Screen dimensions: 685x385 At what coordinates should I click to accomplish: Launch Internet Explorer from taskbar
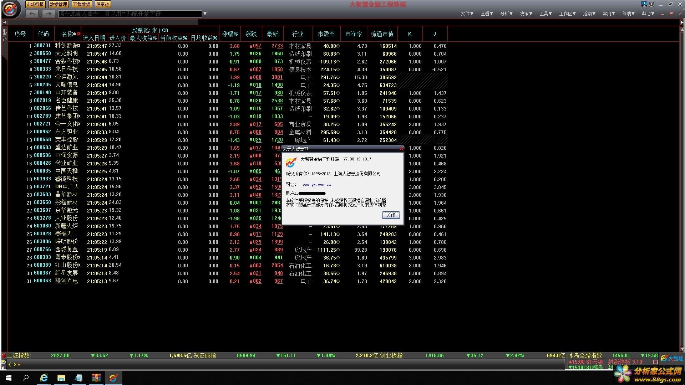[44, 378]
